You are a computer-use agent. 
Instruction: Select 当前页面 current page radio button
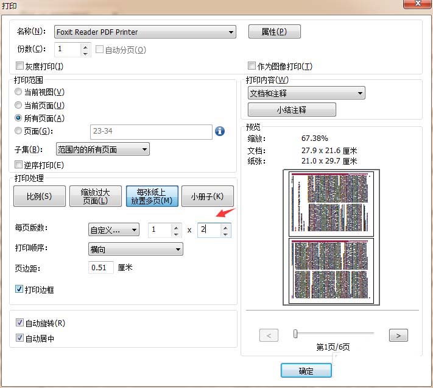(18, 105)
